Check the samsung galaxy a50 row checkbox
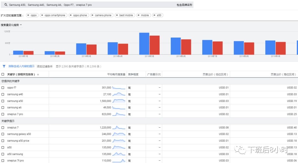 pos(3,134)
